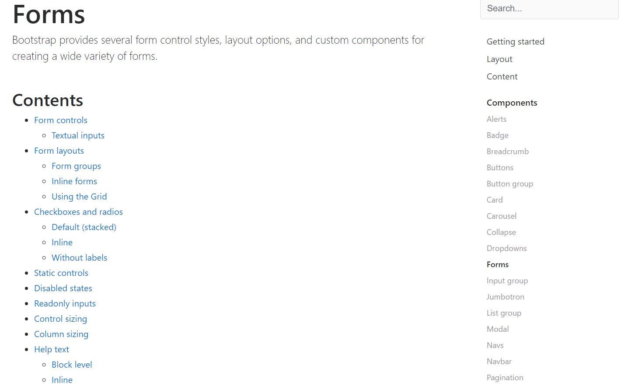The height and width of the screenshot is (389, 621).
Task: Select Carousel in the sidebar
Action: [501, 216]
